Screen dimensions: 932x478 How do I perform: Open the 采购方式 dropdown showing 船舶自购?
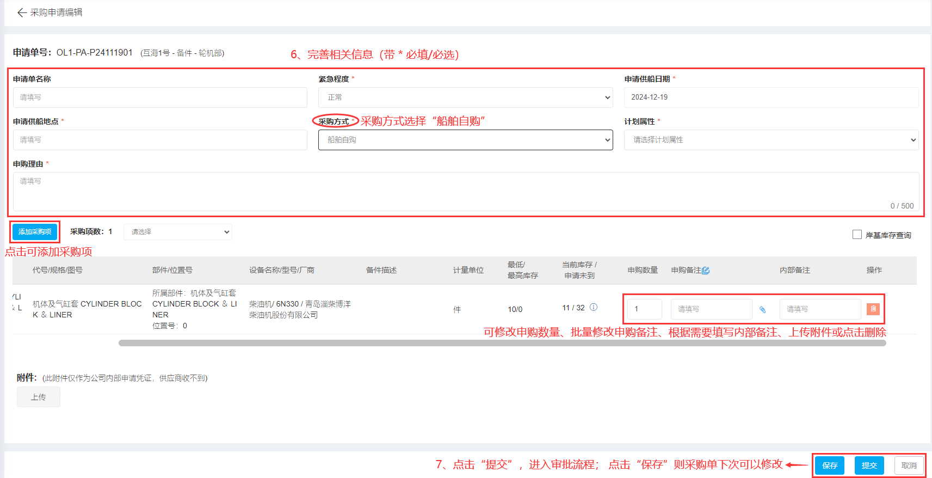click(466, 140)
